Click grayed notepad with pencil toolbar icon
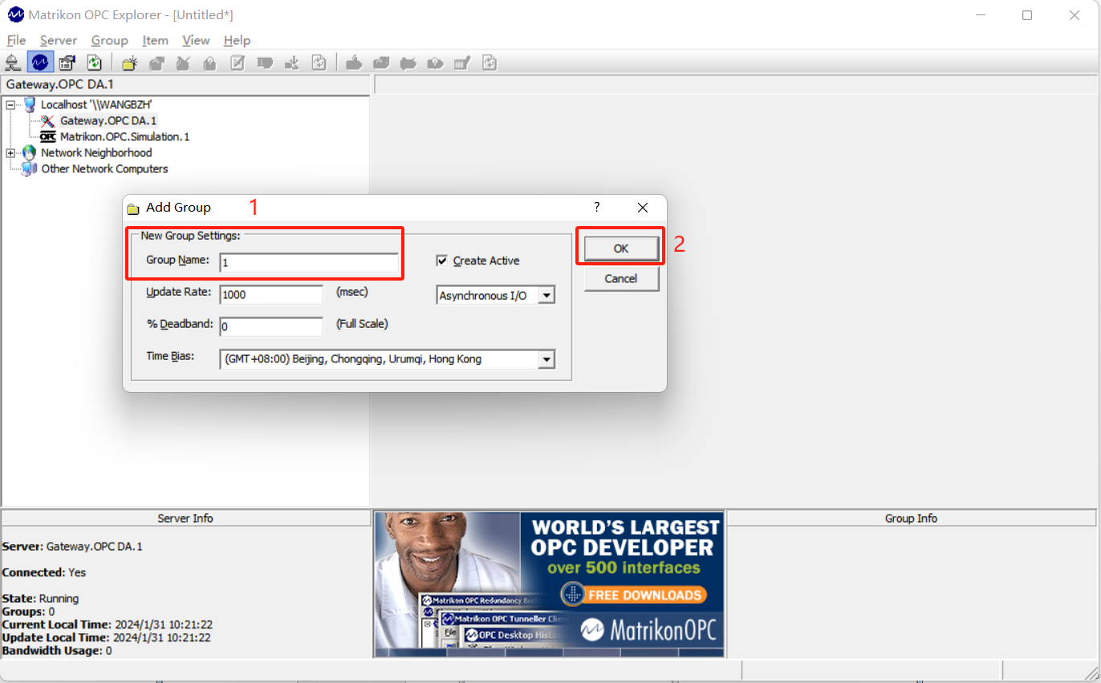This screenshot has height=683, width=1101. pos(238,63)
